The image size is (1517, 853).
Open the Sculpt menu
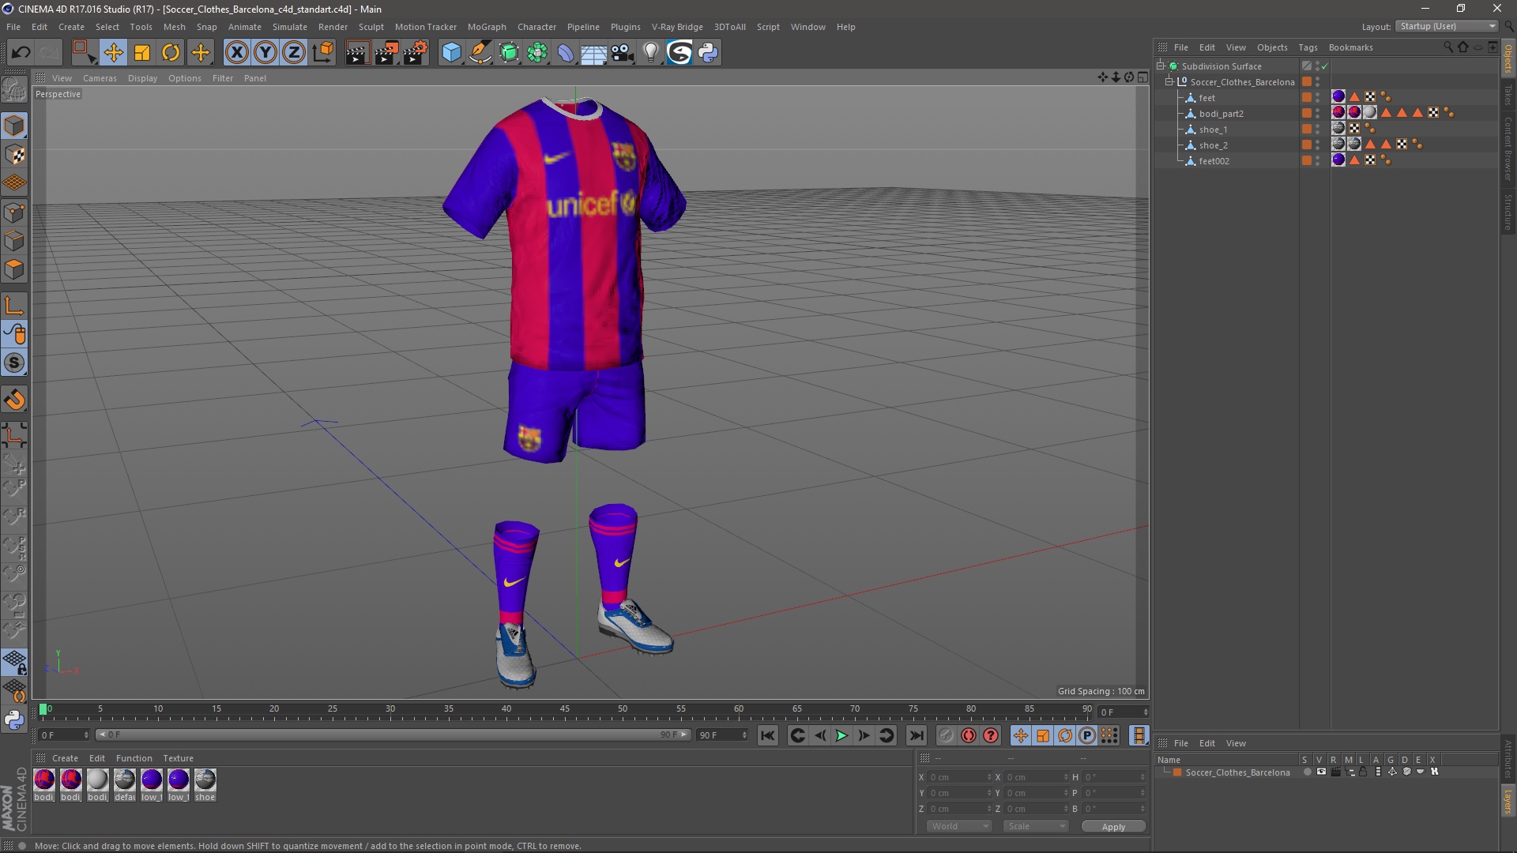371,27
